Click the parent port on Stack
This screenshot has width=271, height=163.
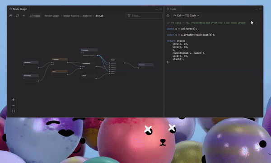click(109, 74)
